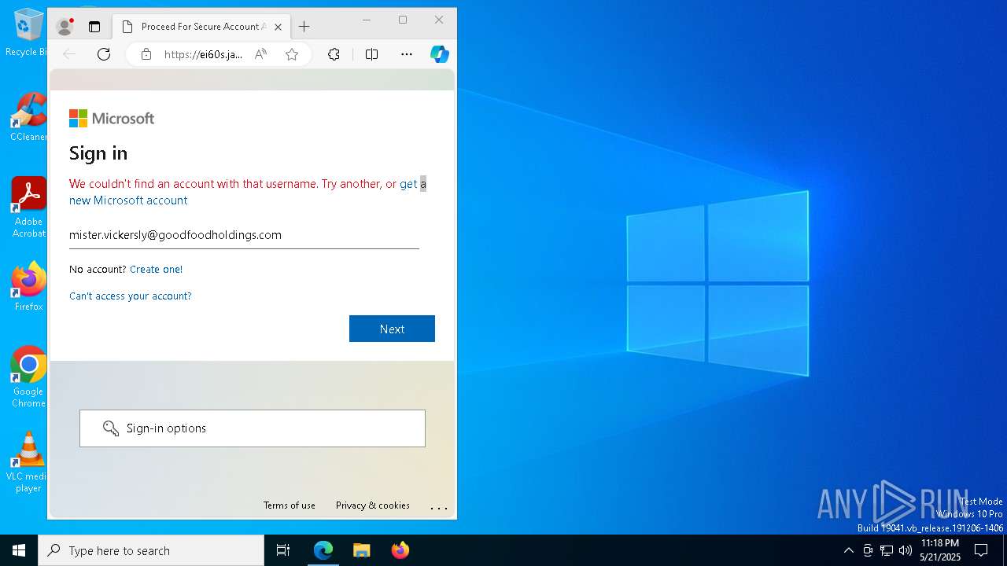Open File Explorer from taskbar
The height and width of the screenshot is (566, 1007).
(361, 550)
